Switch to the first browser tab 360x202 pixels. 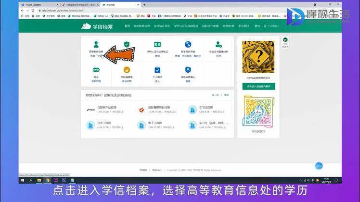pyautogui.click(x=39, y=5)
